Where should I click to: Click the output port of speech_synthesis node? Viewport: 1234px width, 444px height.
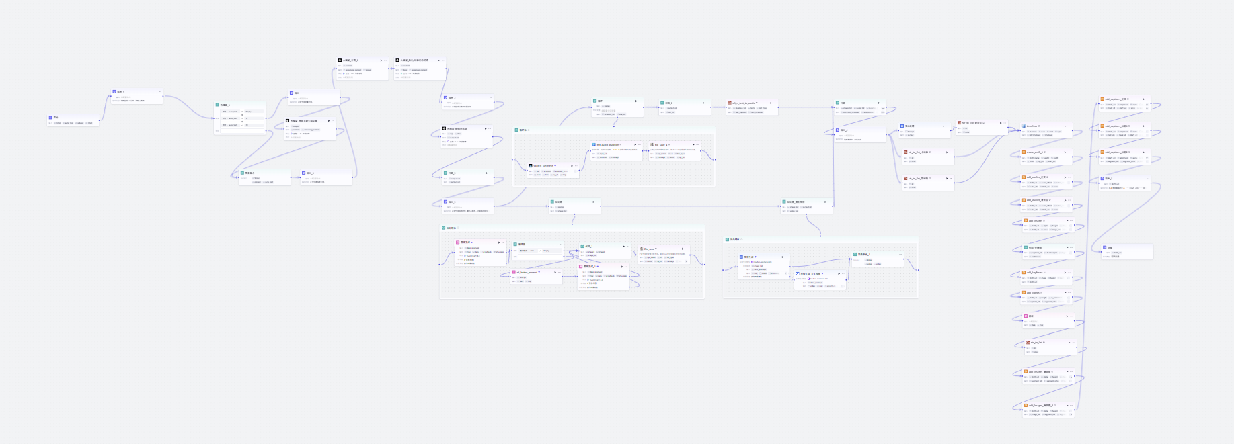(580, 171)
